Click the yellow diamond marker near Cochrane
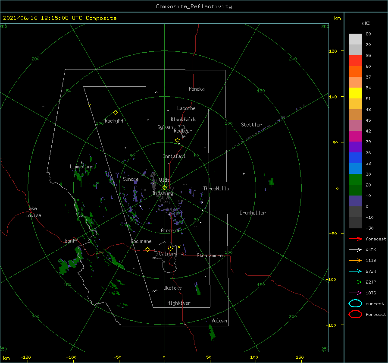Viewport: 388px width, 363px height. (147, 249)
